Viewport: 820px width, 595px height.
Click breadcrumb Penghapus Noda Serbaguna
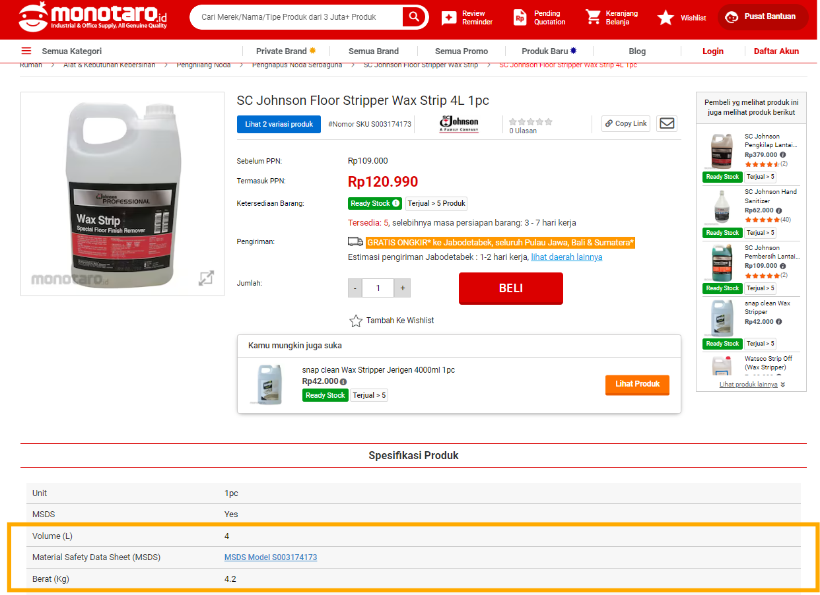[x=297, y=65]
